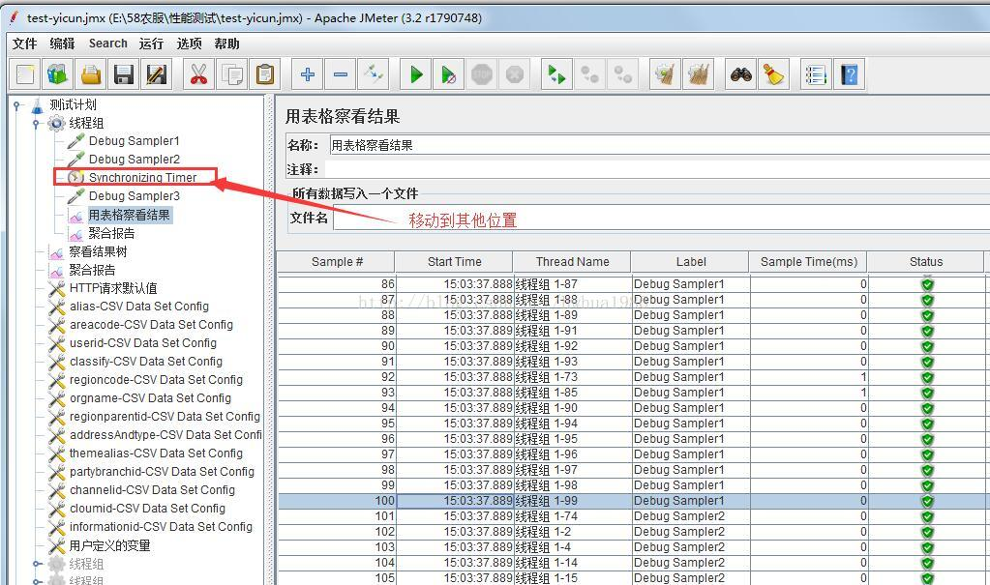Click the Help question mark icon
The height and width of the screenshot is (585, 990).
tap(850, 75)
